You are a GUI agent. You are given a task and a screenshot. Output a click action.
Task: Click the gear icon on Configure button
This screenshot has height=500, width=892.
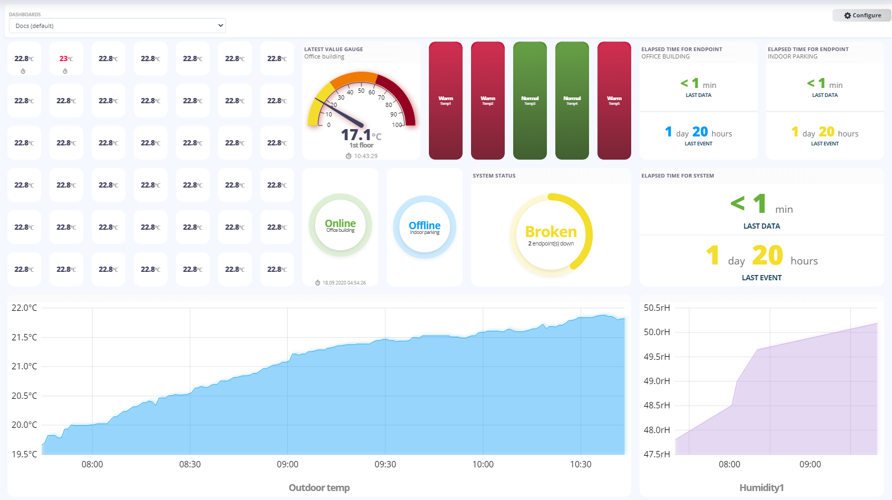(848, 16)
